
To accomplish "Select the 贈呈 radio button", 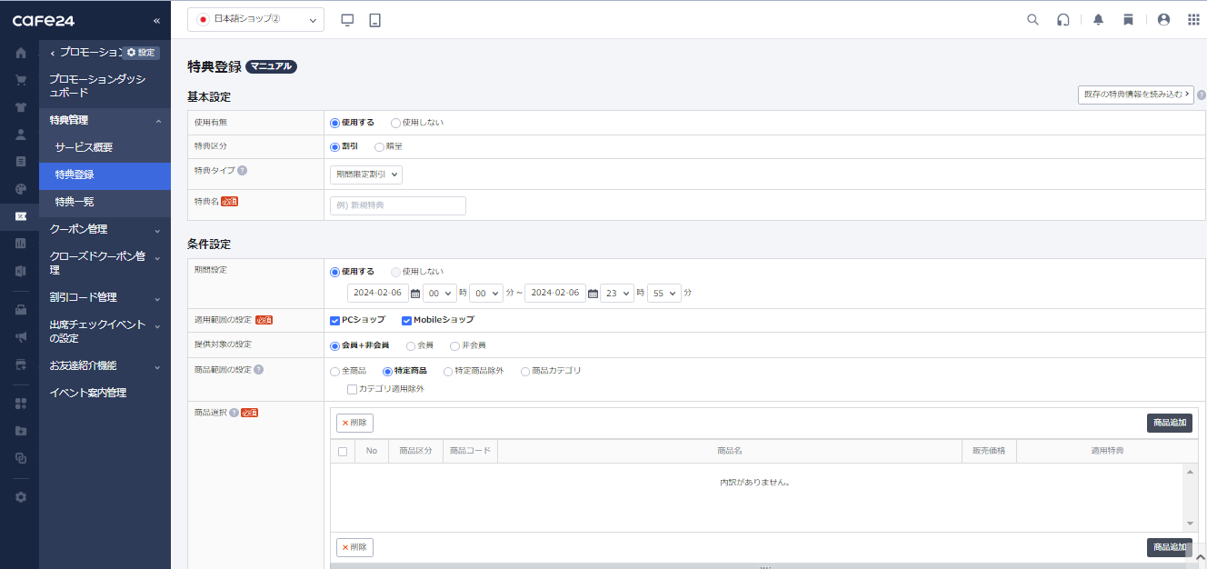I will tap(379, 146).
